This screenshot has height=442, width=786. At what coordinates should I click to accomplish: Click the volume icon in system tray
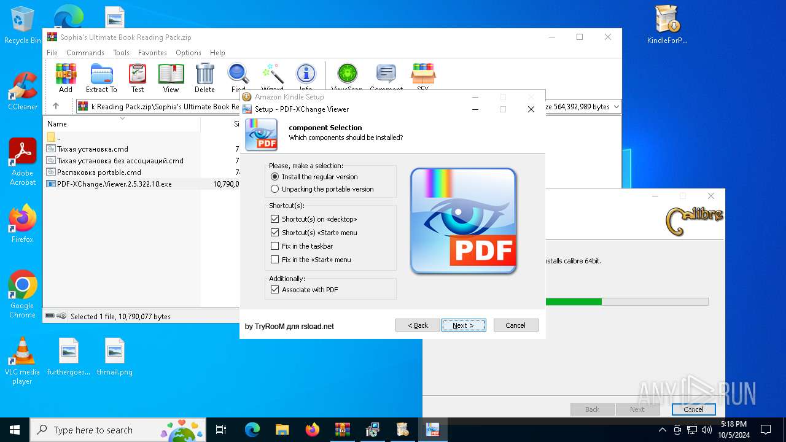[x=707, y=430]
